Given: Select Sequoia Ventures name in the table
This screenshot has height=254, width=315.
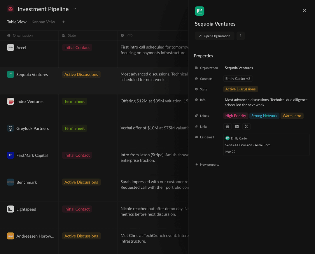Looking at the screenshot, I should coord(32,74).
